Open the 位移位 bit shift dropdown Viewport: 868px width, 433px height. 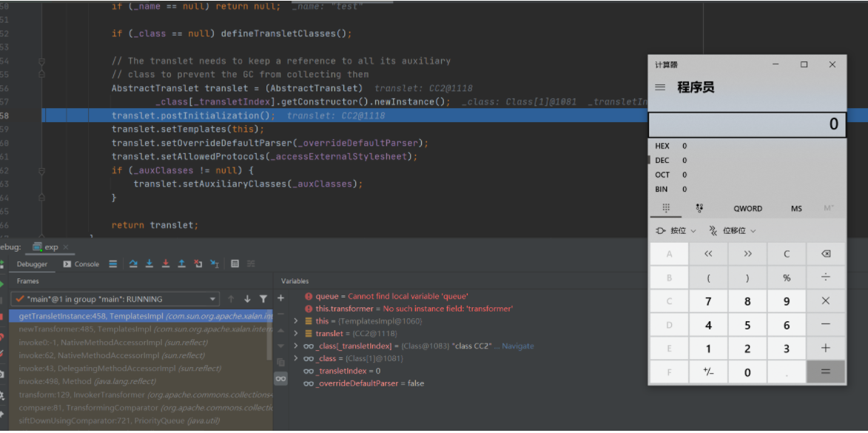733,230
